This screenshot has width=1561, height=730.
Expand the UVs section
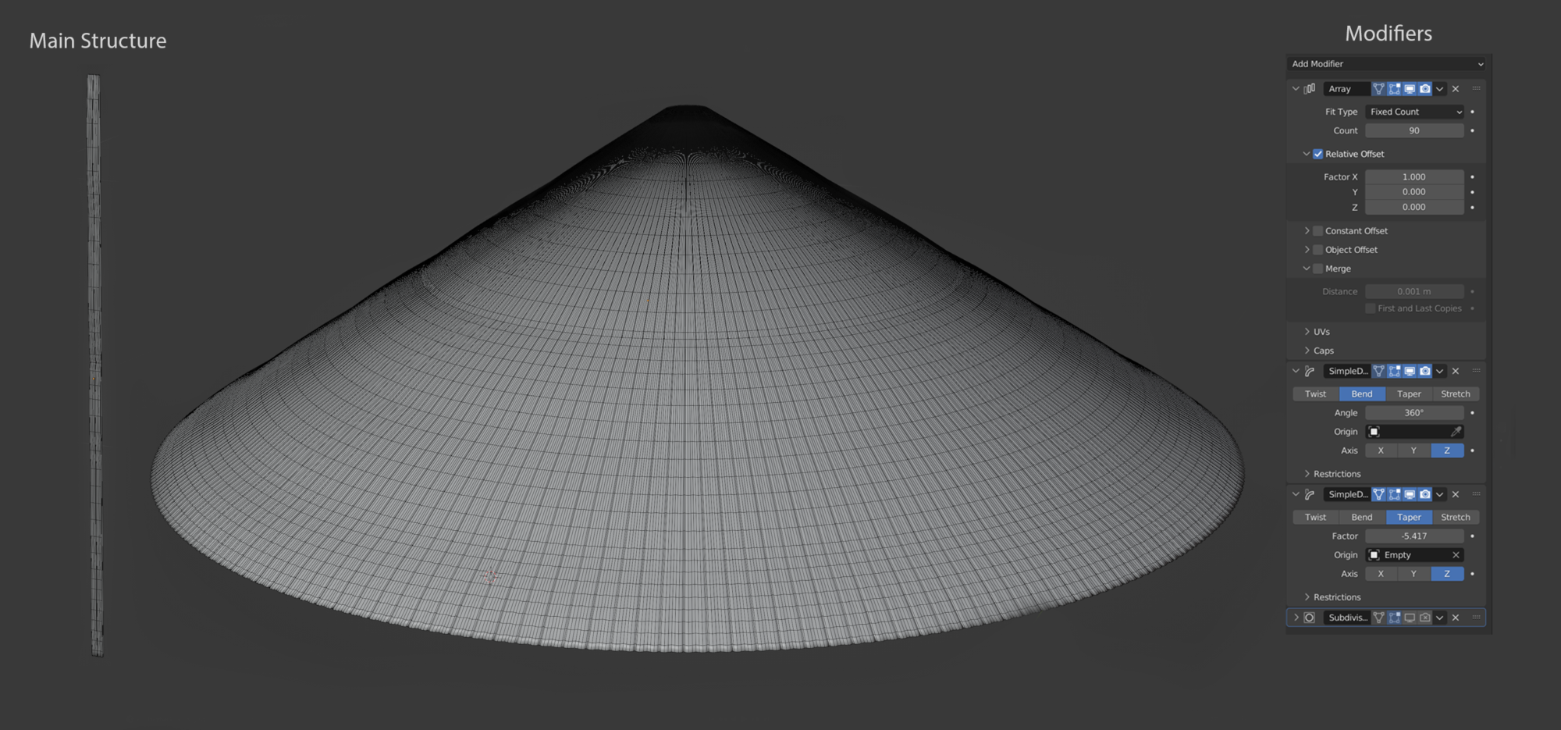point(1307,332)
